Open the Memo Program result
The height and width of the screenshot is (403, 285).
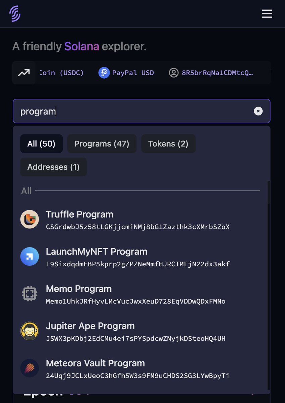(x=140, y=295)
